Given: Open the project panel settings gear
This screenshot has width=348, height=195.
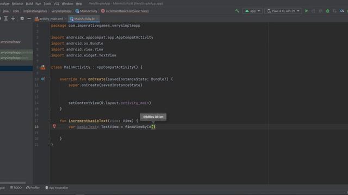Looking at the screenshot, I should point(22,18).
